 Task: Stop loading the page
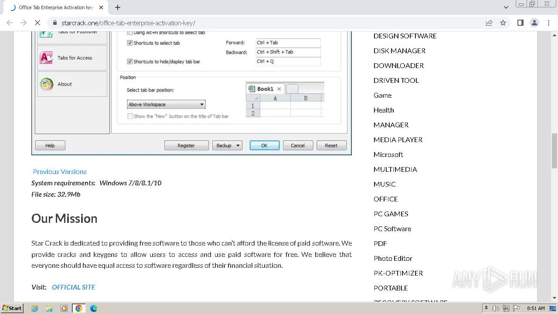tap(37, 23)
